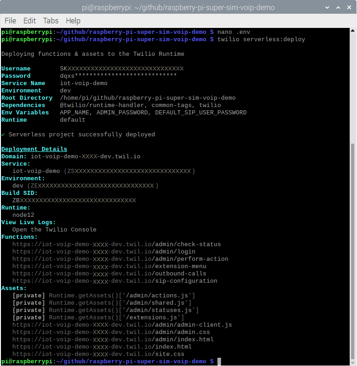Viewport: 357px width, 366px height.
Task: Click the Environment value 'dev' in summary
Action: pos(65,90)
